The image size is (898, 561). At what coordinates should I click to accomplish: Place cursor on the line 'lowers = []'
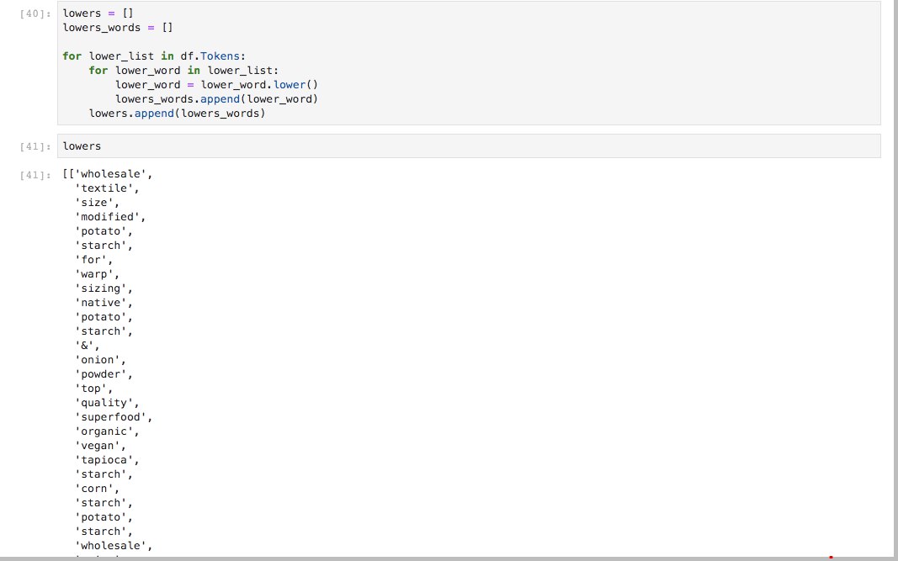pos(98,13)
